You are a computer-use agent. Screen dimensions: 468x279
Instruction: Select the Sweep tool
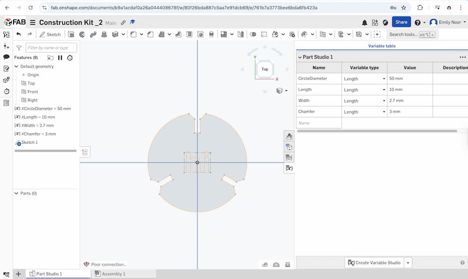point(93,35)
